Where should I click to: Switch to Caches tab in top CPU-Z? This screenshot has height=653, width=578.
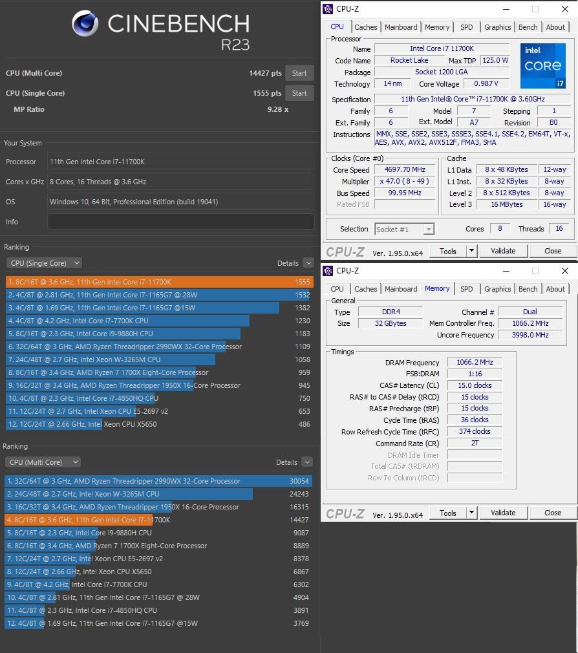pos(366,27)
